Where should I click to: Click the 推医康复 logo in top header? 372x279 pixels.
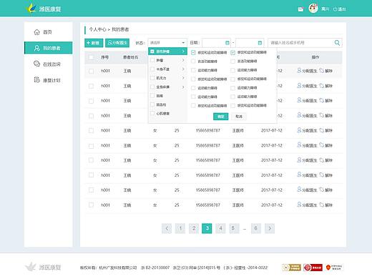coord(44,9)
